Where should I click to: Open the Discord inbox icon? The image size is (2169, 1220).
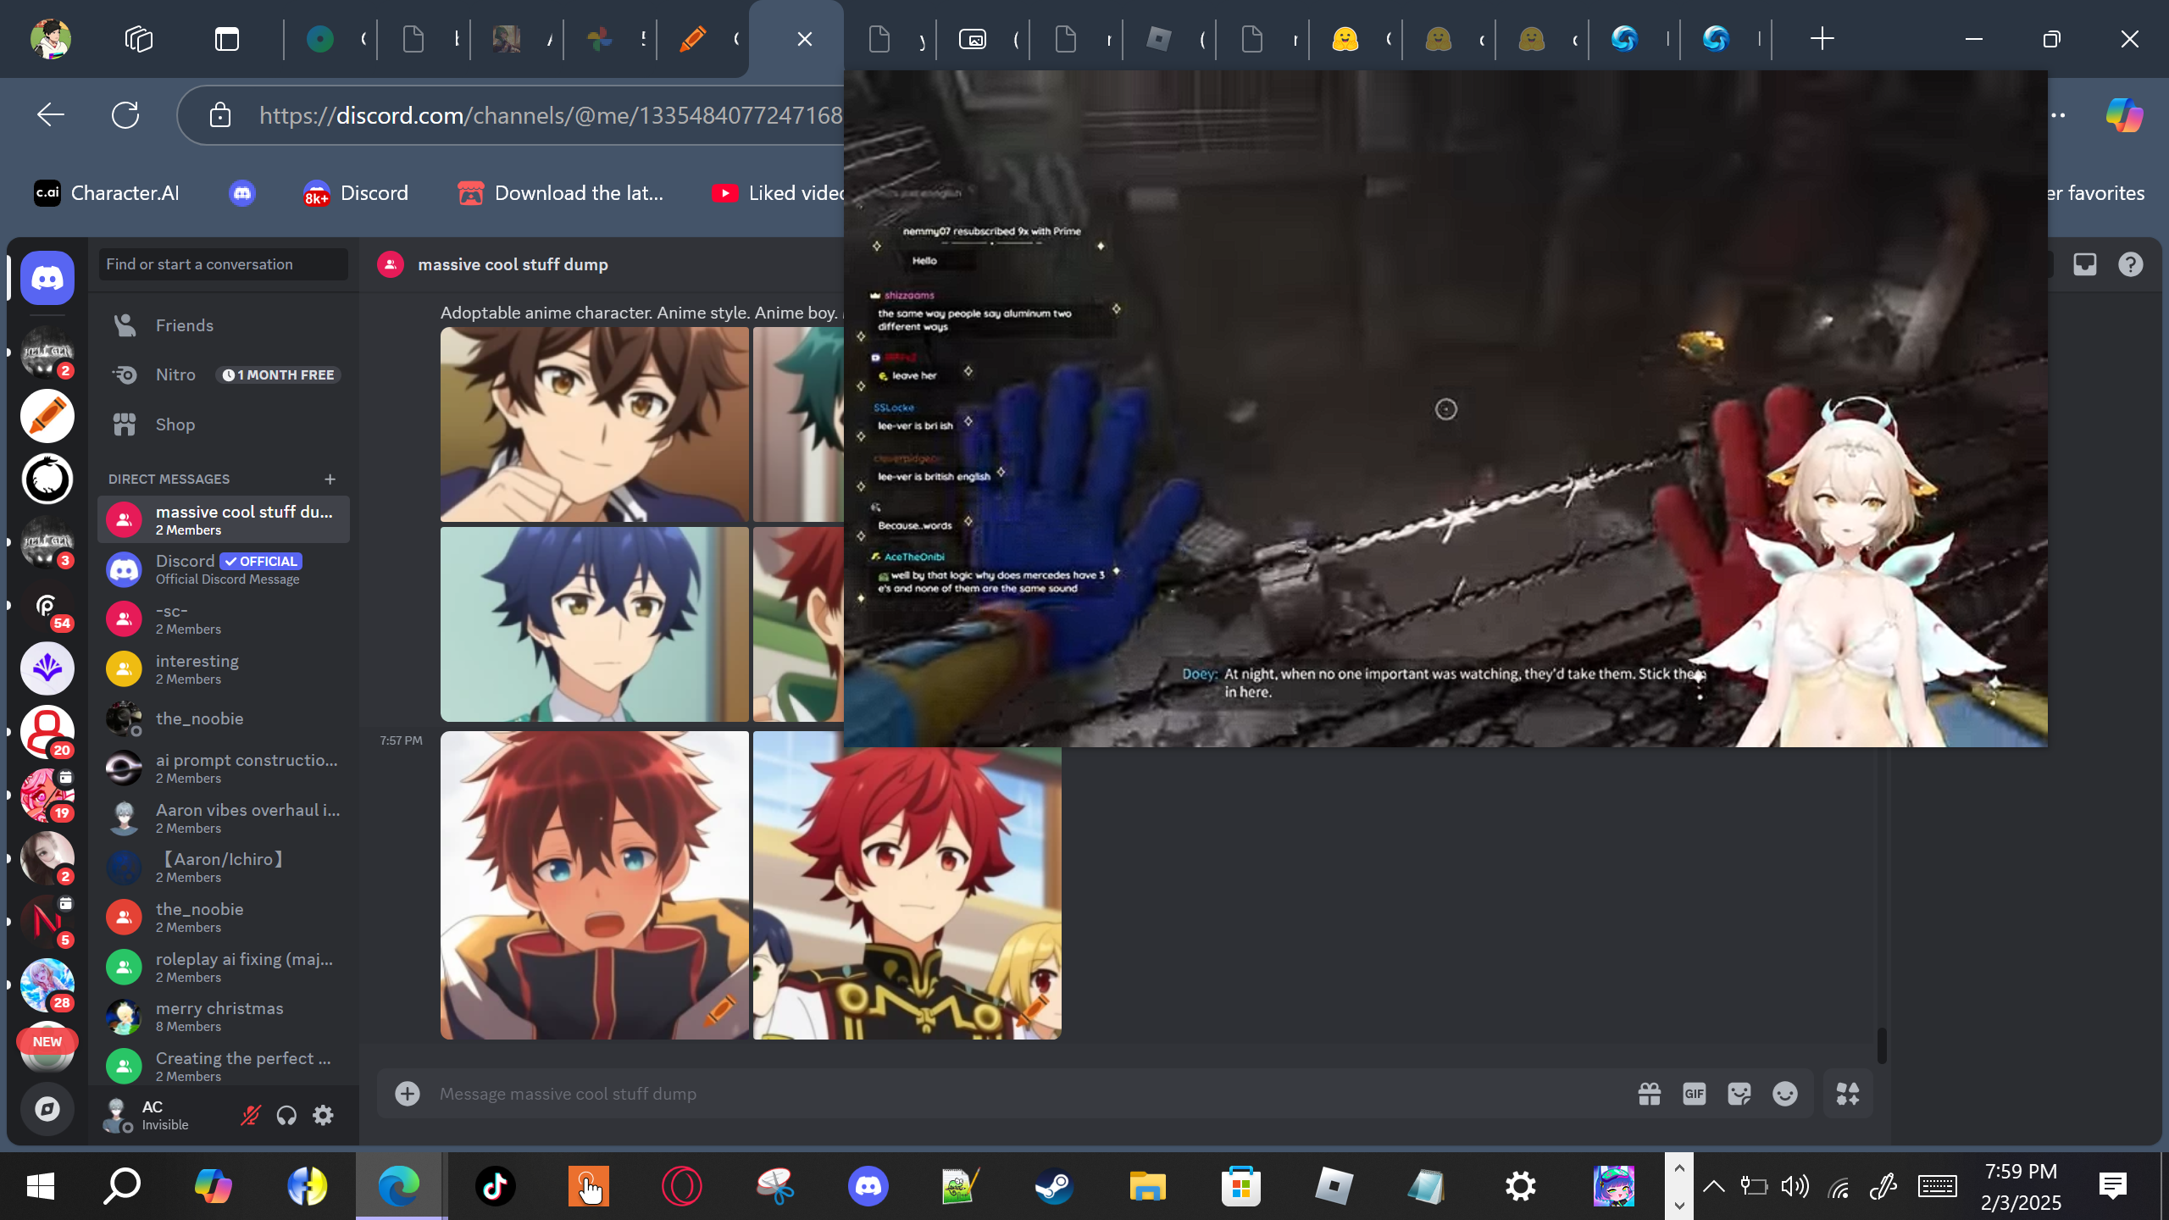pyautogui.click(x=2085, y=264)
